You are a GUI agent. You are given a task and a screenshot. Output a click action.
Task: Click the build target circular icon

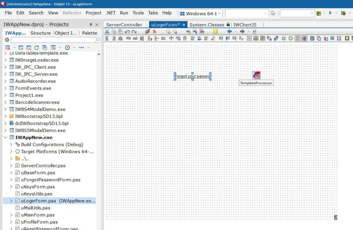click(67, 48)
